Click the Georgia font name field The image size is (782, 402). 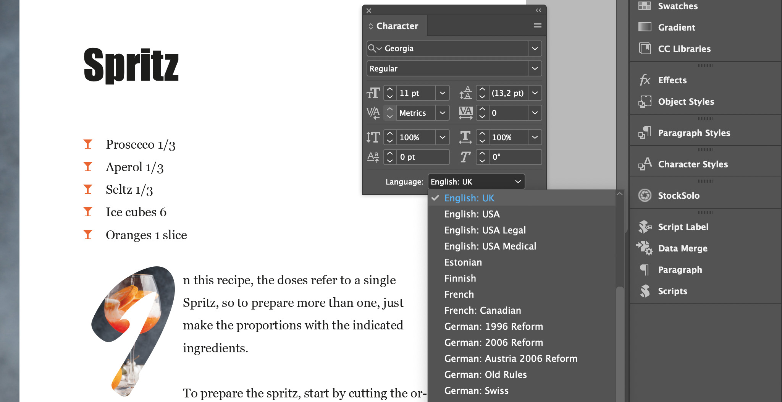coord(455,49)
